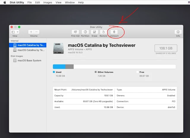
Task: Open the Window menu
Action: click(70, 2)
